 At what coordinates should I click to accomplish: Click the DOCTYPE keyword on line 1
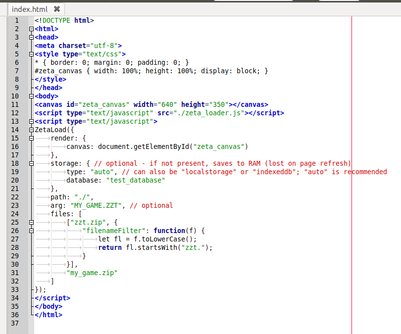click(x=56, y=20)
